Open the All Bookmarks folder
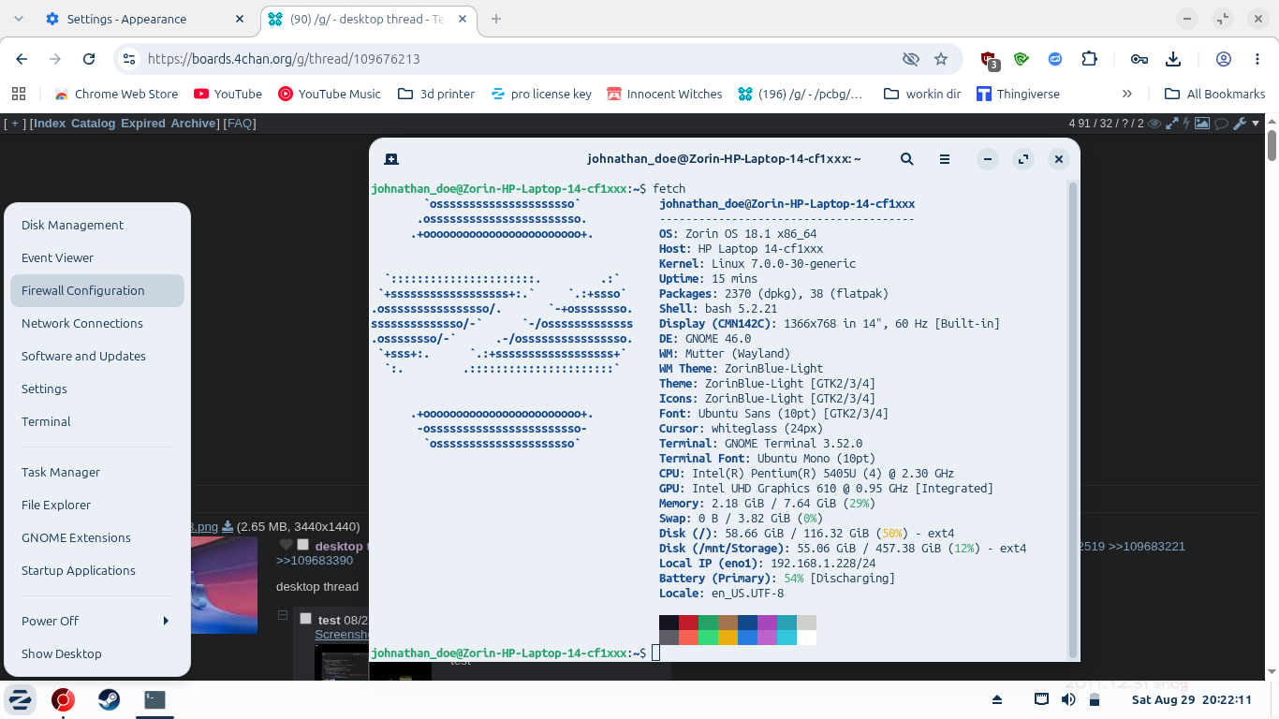1279x719 pixels. [x=1214, y=94]
